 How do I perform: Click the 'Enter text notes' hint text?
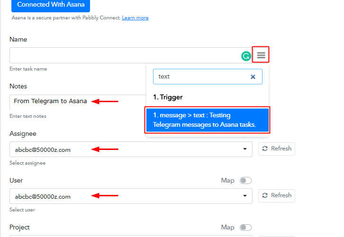(x=28, y=116)
